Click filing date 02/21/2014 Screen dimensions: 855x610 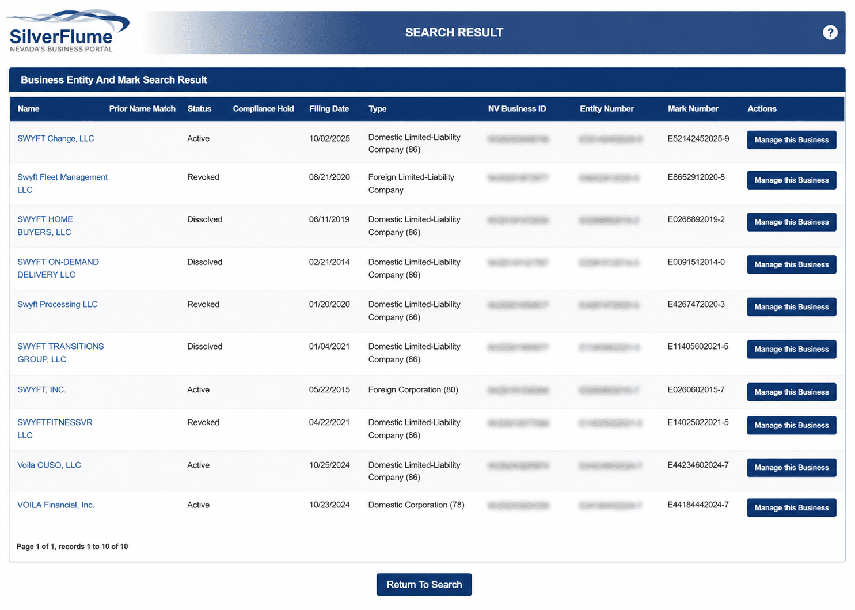[x=329, y=262]
